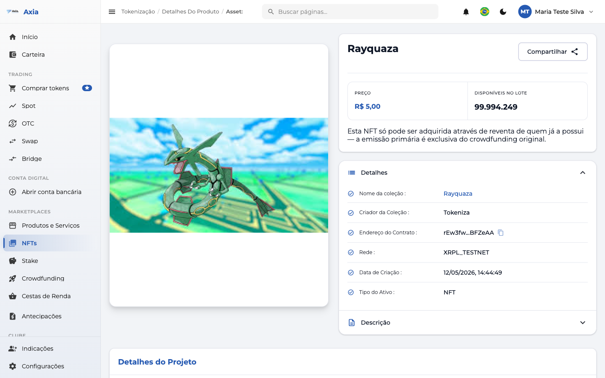The width and height of the screenshot is (605, 378).
Task: Go to Início in the sidebar
Action: coord(50,37)
